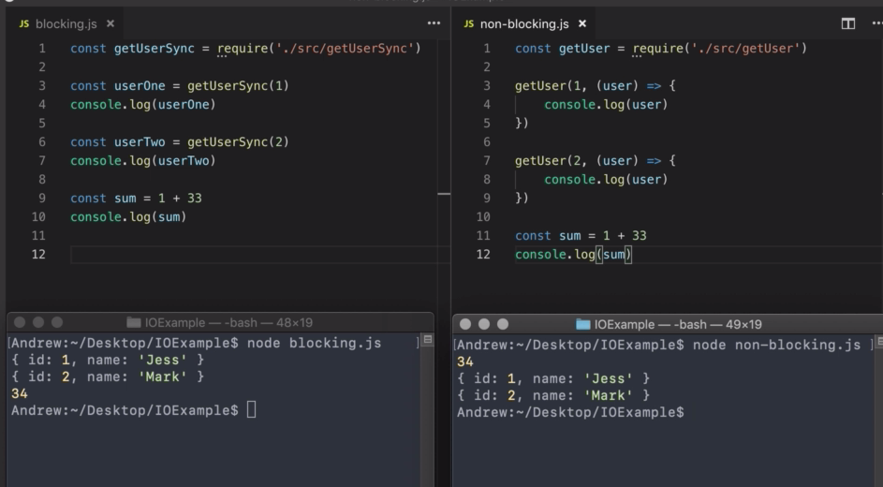Close the right bash terminal window
This screenshot has width=883, height=487.
tap(465, 324)
